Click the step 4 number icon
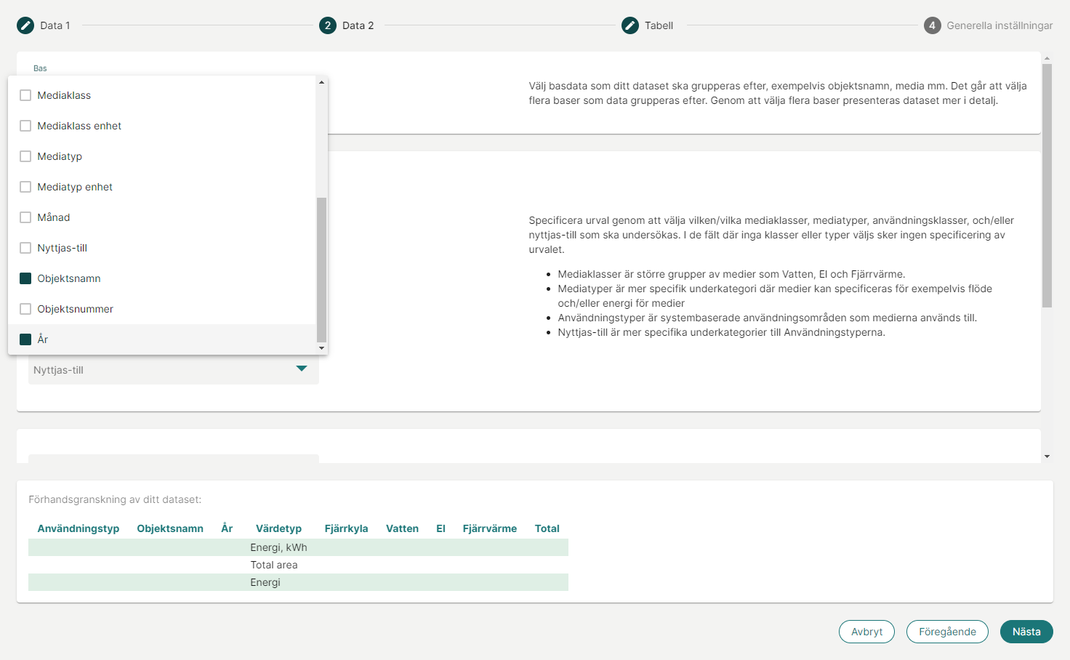The height and width of the screenshot is (660, 1070). click(x=933, y=25)
